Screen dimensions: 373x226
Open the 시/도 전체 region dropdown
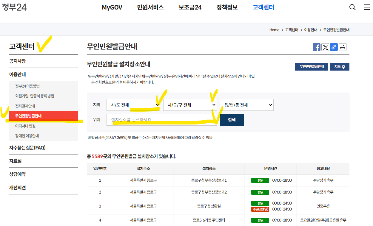[x=133, y=105]
